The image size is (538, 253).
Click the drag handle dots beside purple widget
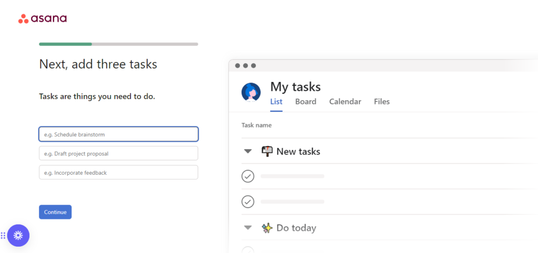coord(3,236)
